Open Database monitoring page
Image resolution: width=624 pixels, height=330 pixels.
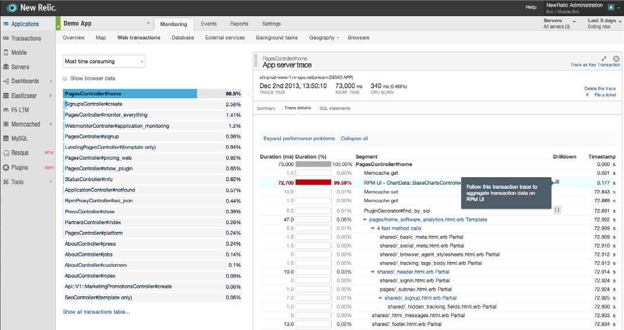pyautogui.click(x=183, y=37)
